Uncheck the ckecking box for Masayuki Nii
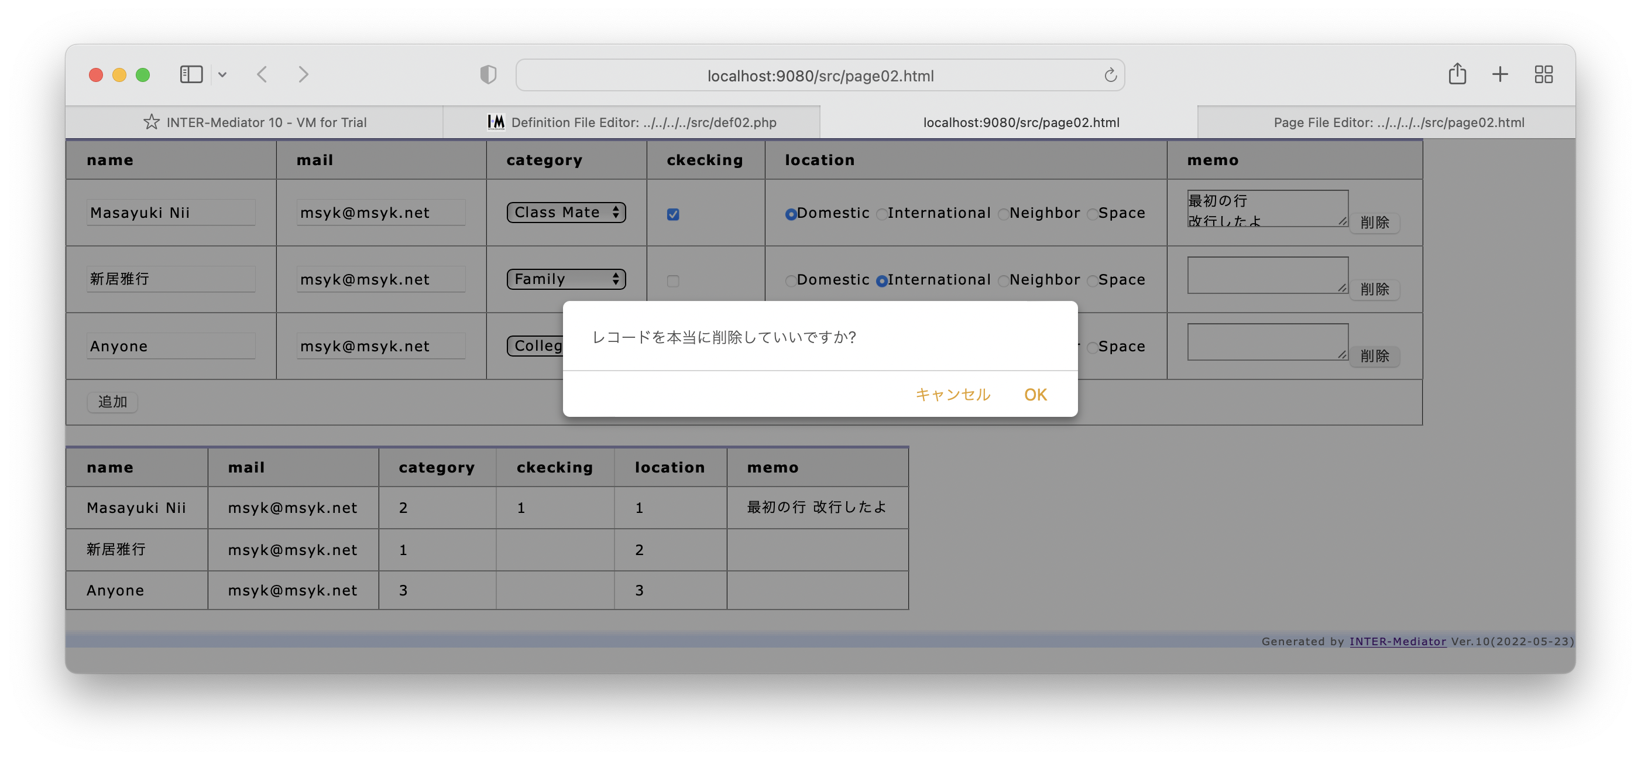The width and height of the screenshot is (1641, 760). (x=672, y=214)
